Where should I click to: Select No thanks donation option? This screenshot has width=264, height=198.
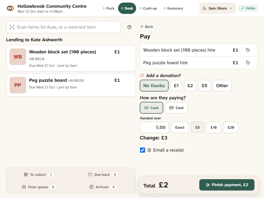click(x=154, y=86)
